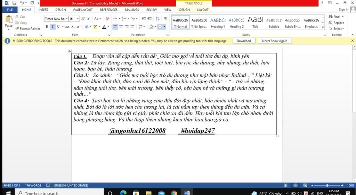This screenshot has height=195, width=356.
Task: Switch to the INSERT tab
Action: point(43,10)
